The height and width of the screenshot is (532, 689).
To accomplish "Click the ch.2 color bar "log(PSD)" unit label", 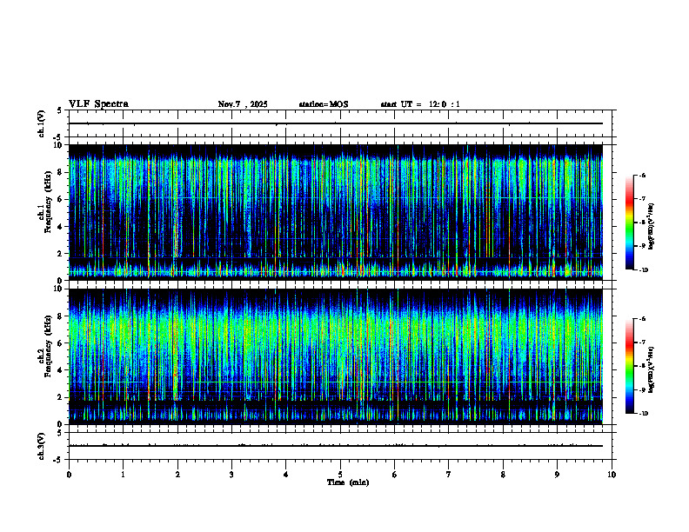I will click(x=652, y=369).
